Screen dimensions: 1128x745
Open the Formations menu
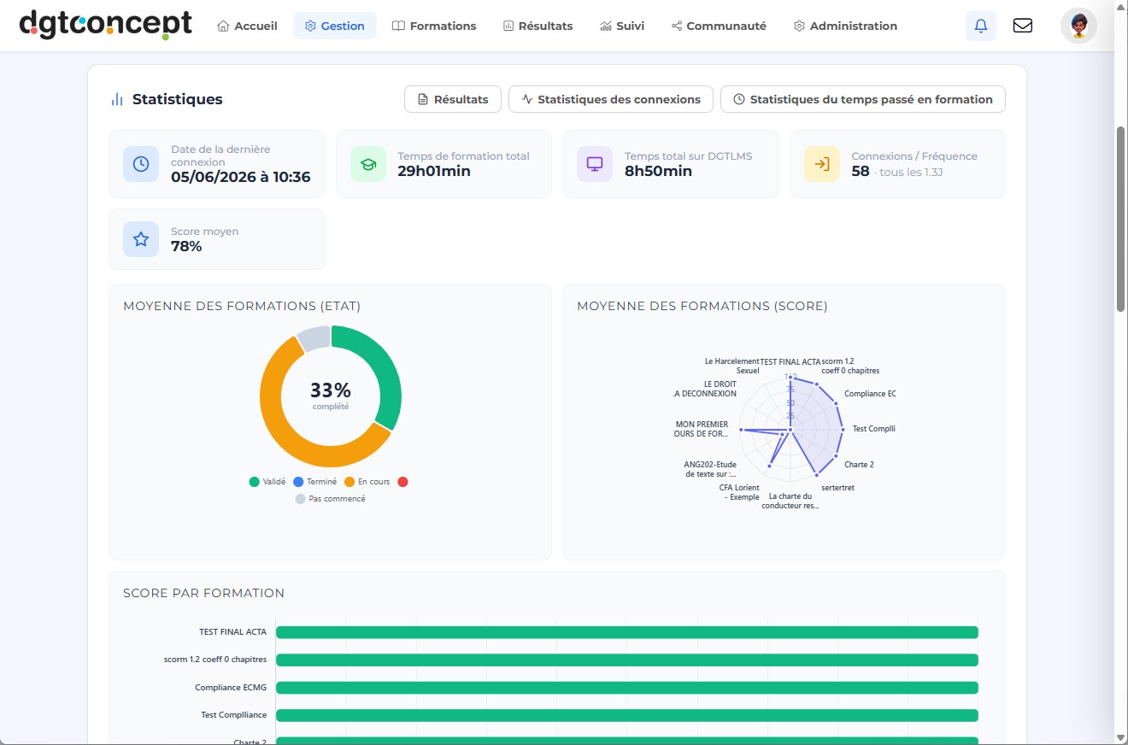(x=434, y=26)
